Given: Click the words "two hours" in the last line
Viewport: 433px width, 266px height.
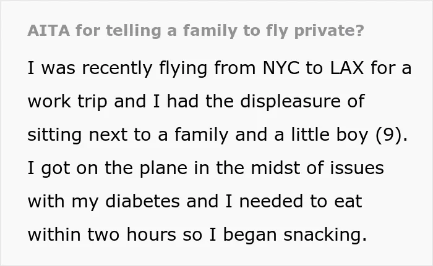Looking at the screenshot, I should [131, 235].
